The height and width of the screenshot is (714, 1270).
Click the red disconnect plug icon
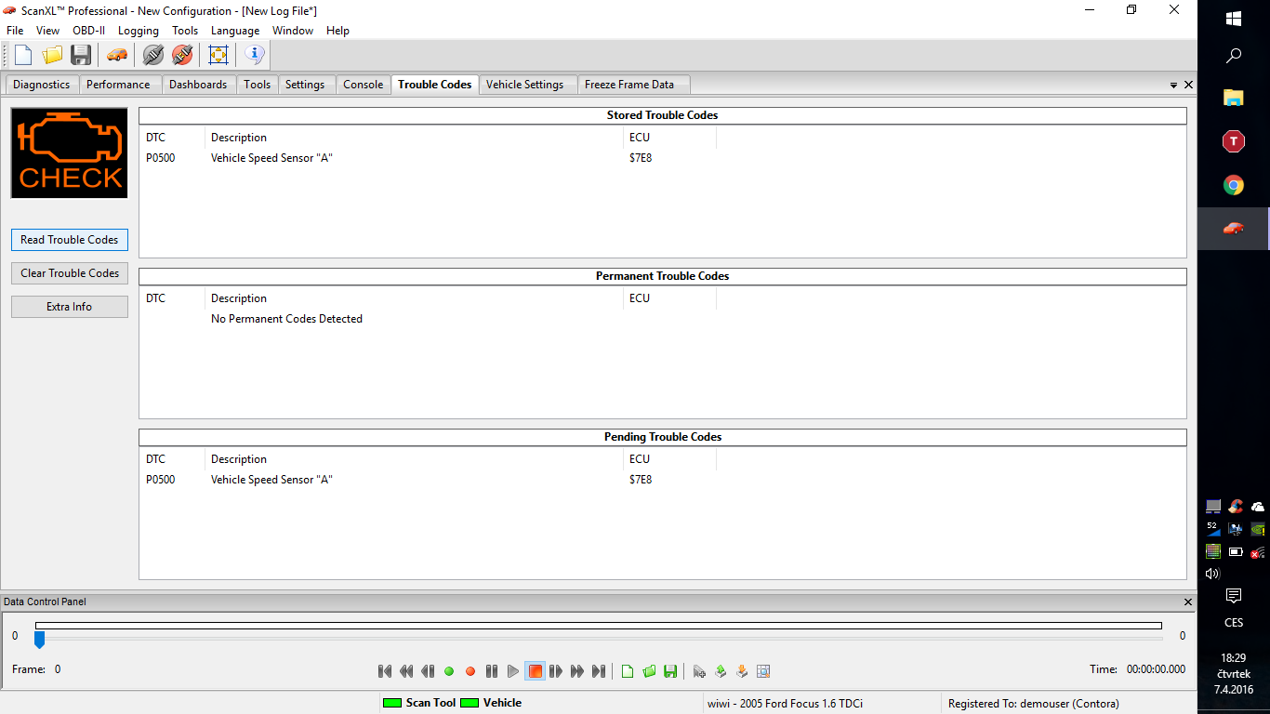click(x=182, y=55)
